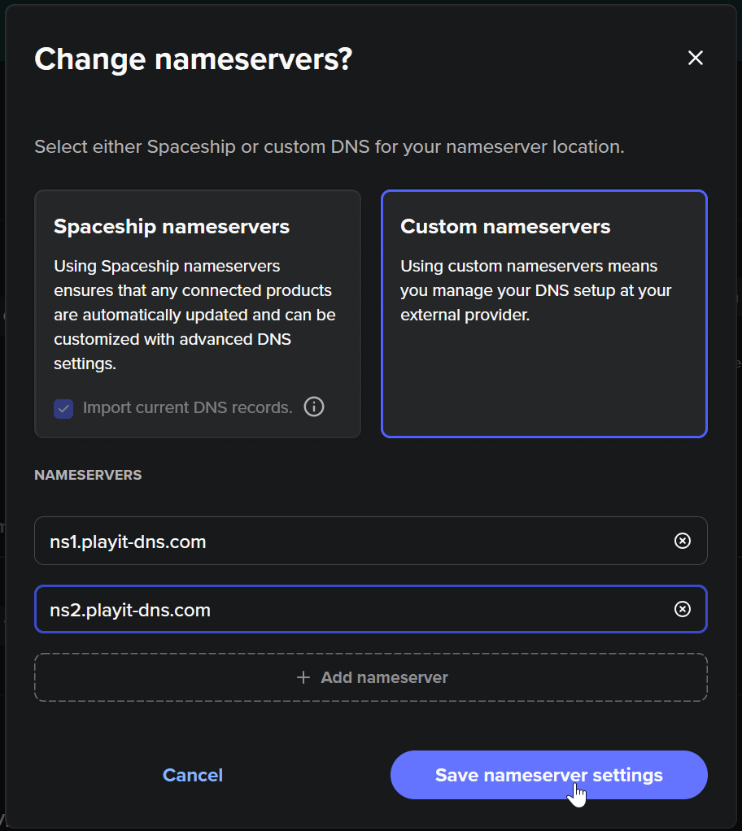Click Cancel to discard nameserver changes
This screenshot has height=831, width=742.
click(192, 775)
